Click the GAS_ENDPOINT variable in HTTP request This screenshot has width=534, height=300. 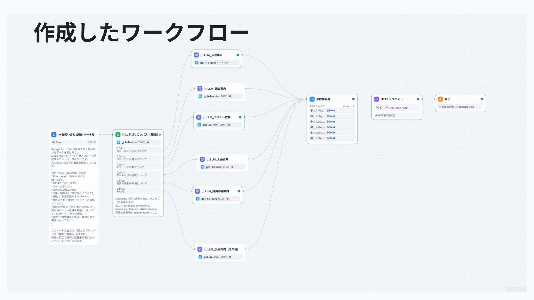[397, 108]
